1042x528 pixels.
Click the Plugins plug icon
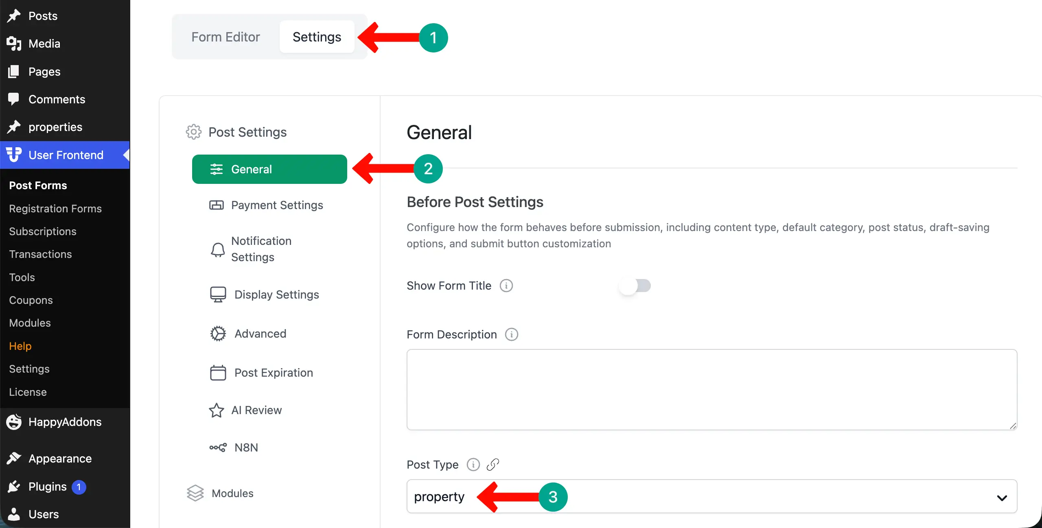click(14, 487)
